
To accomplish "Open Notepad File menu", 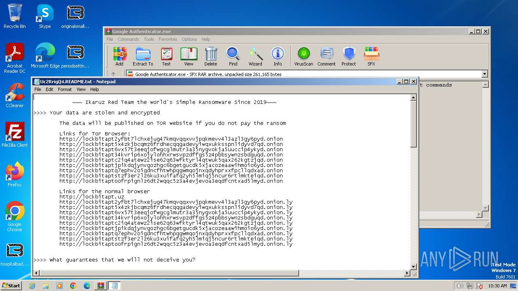I will pyautogui.click(x=38, y=89).
